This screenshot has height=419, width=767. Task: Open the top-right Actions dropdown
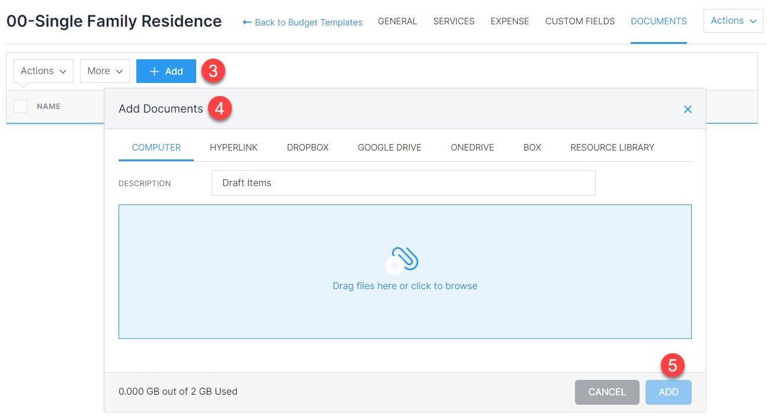(733, 21)
